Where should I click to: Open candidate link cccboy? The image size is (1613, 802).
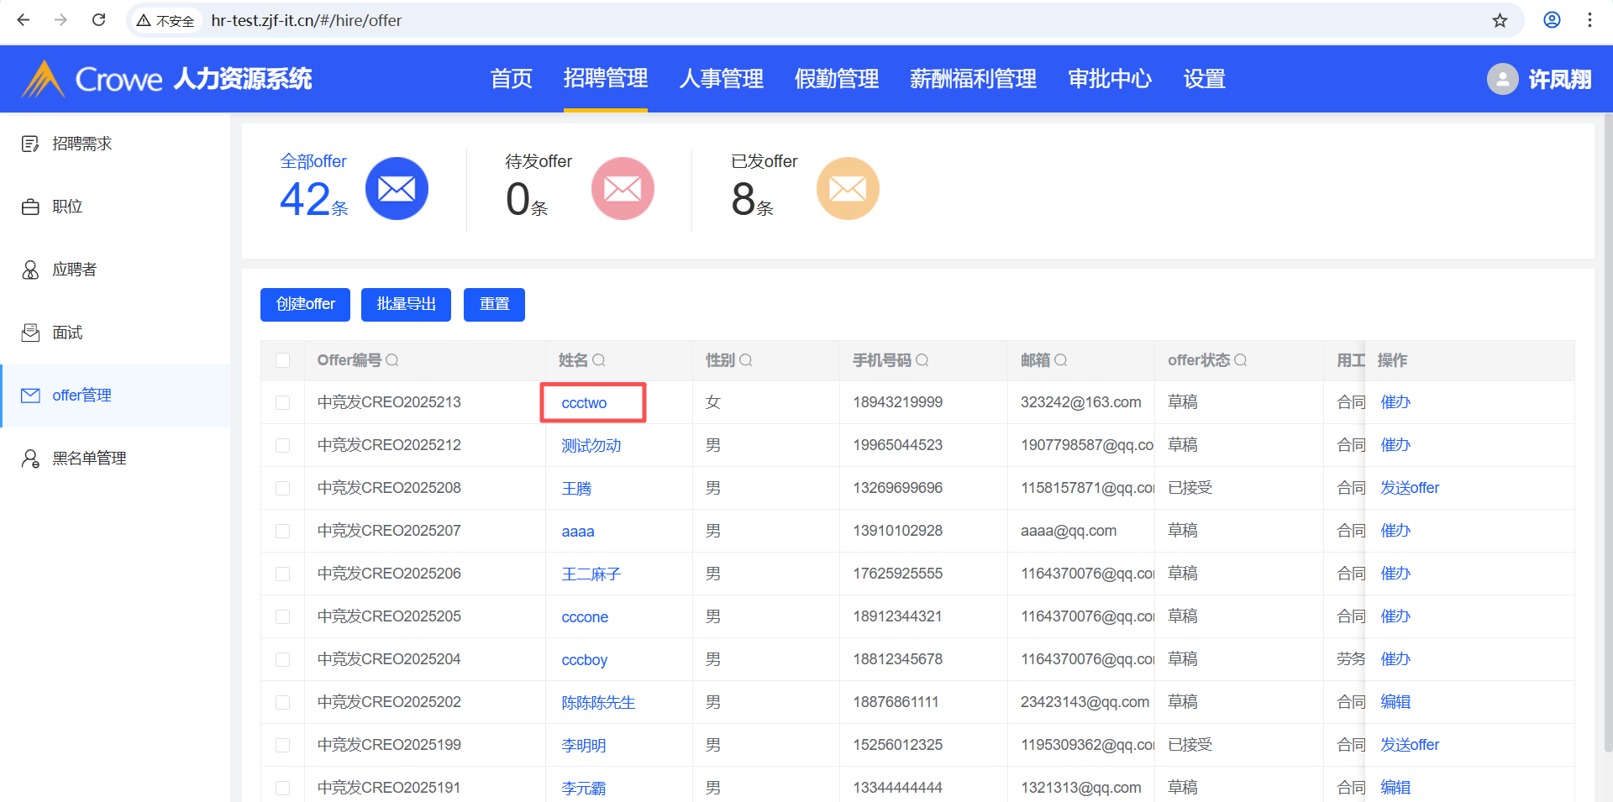click(x=584, y=660)
